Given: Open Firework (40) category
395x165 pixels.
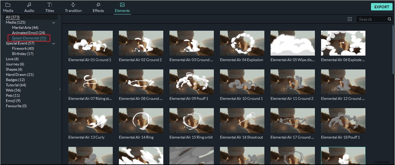Looking at the screenshot, I should coord(23,49).
